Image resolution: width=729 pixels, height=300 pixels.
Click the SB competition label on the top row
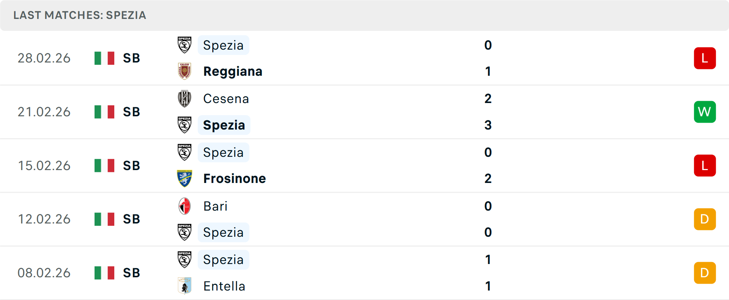[x=131, y=58]
